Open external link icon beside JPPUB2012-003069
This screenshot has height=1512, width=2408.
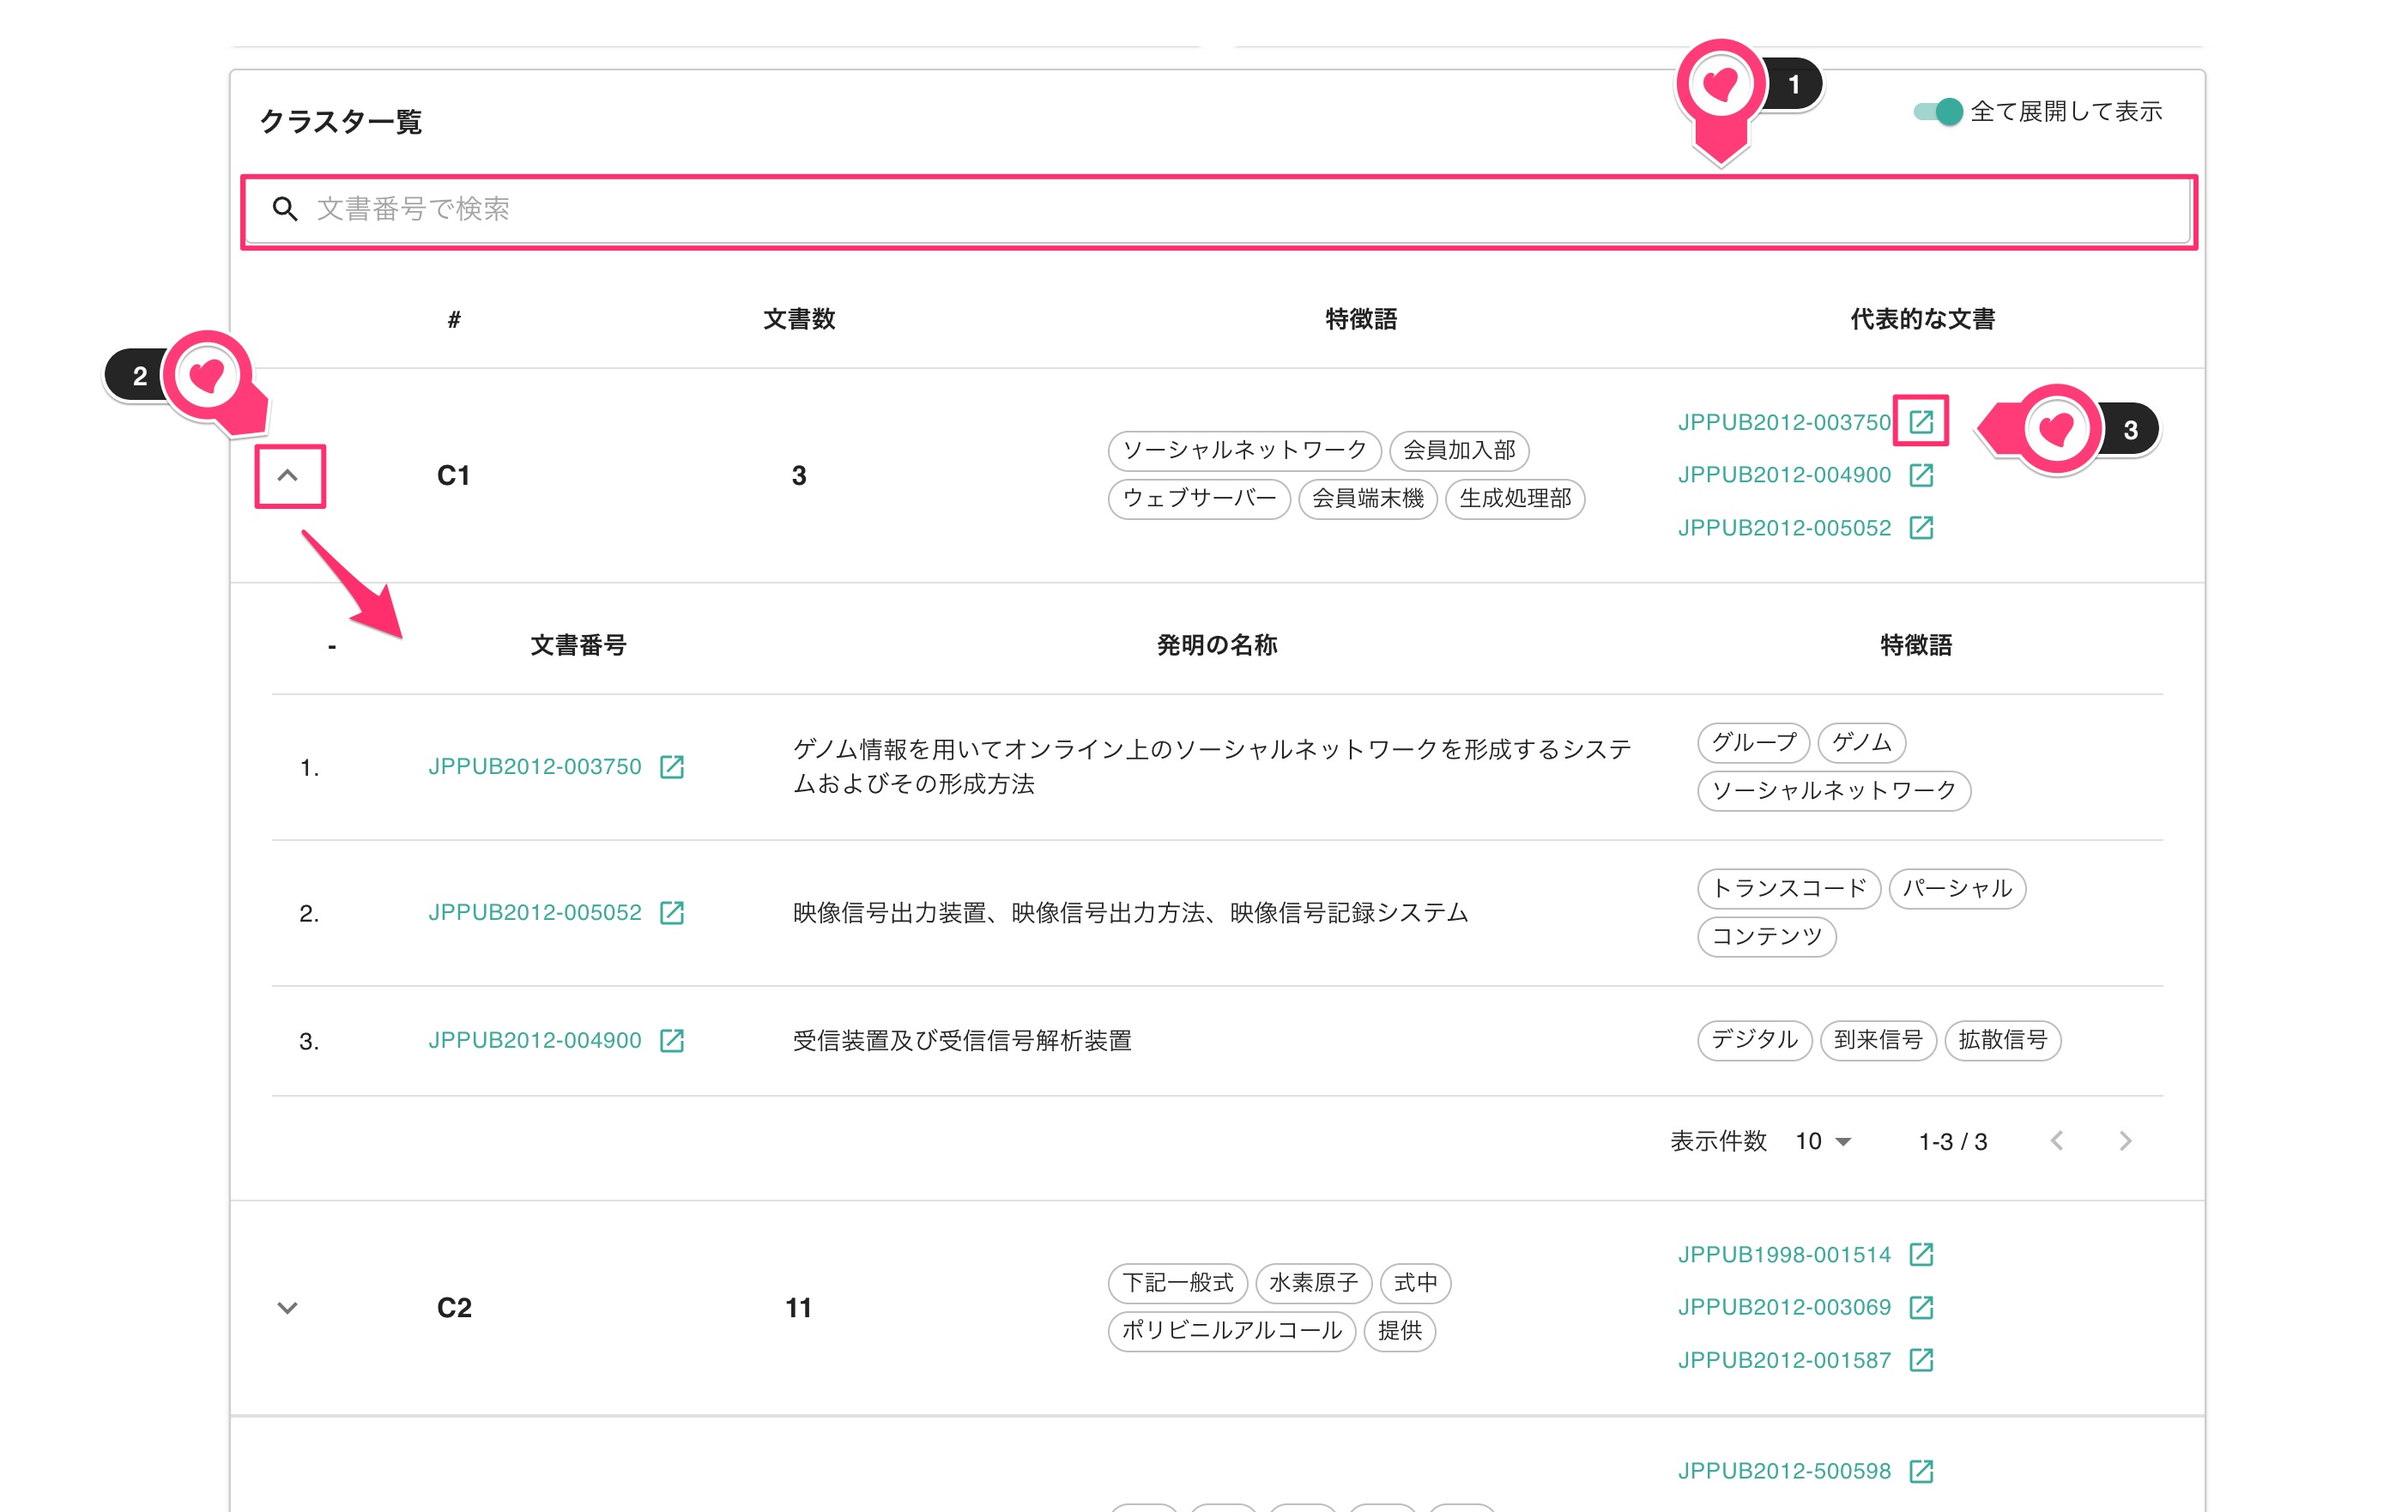pos(1920,1307)
